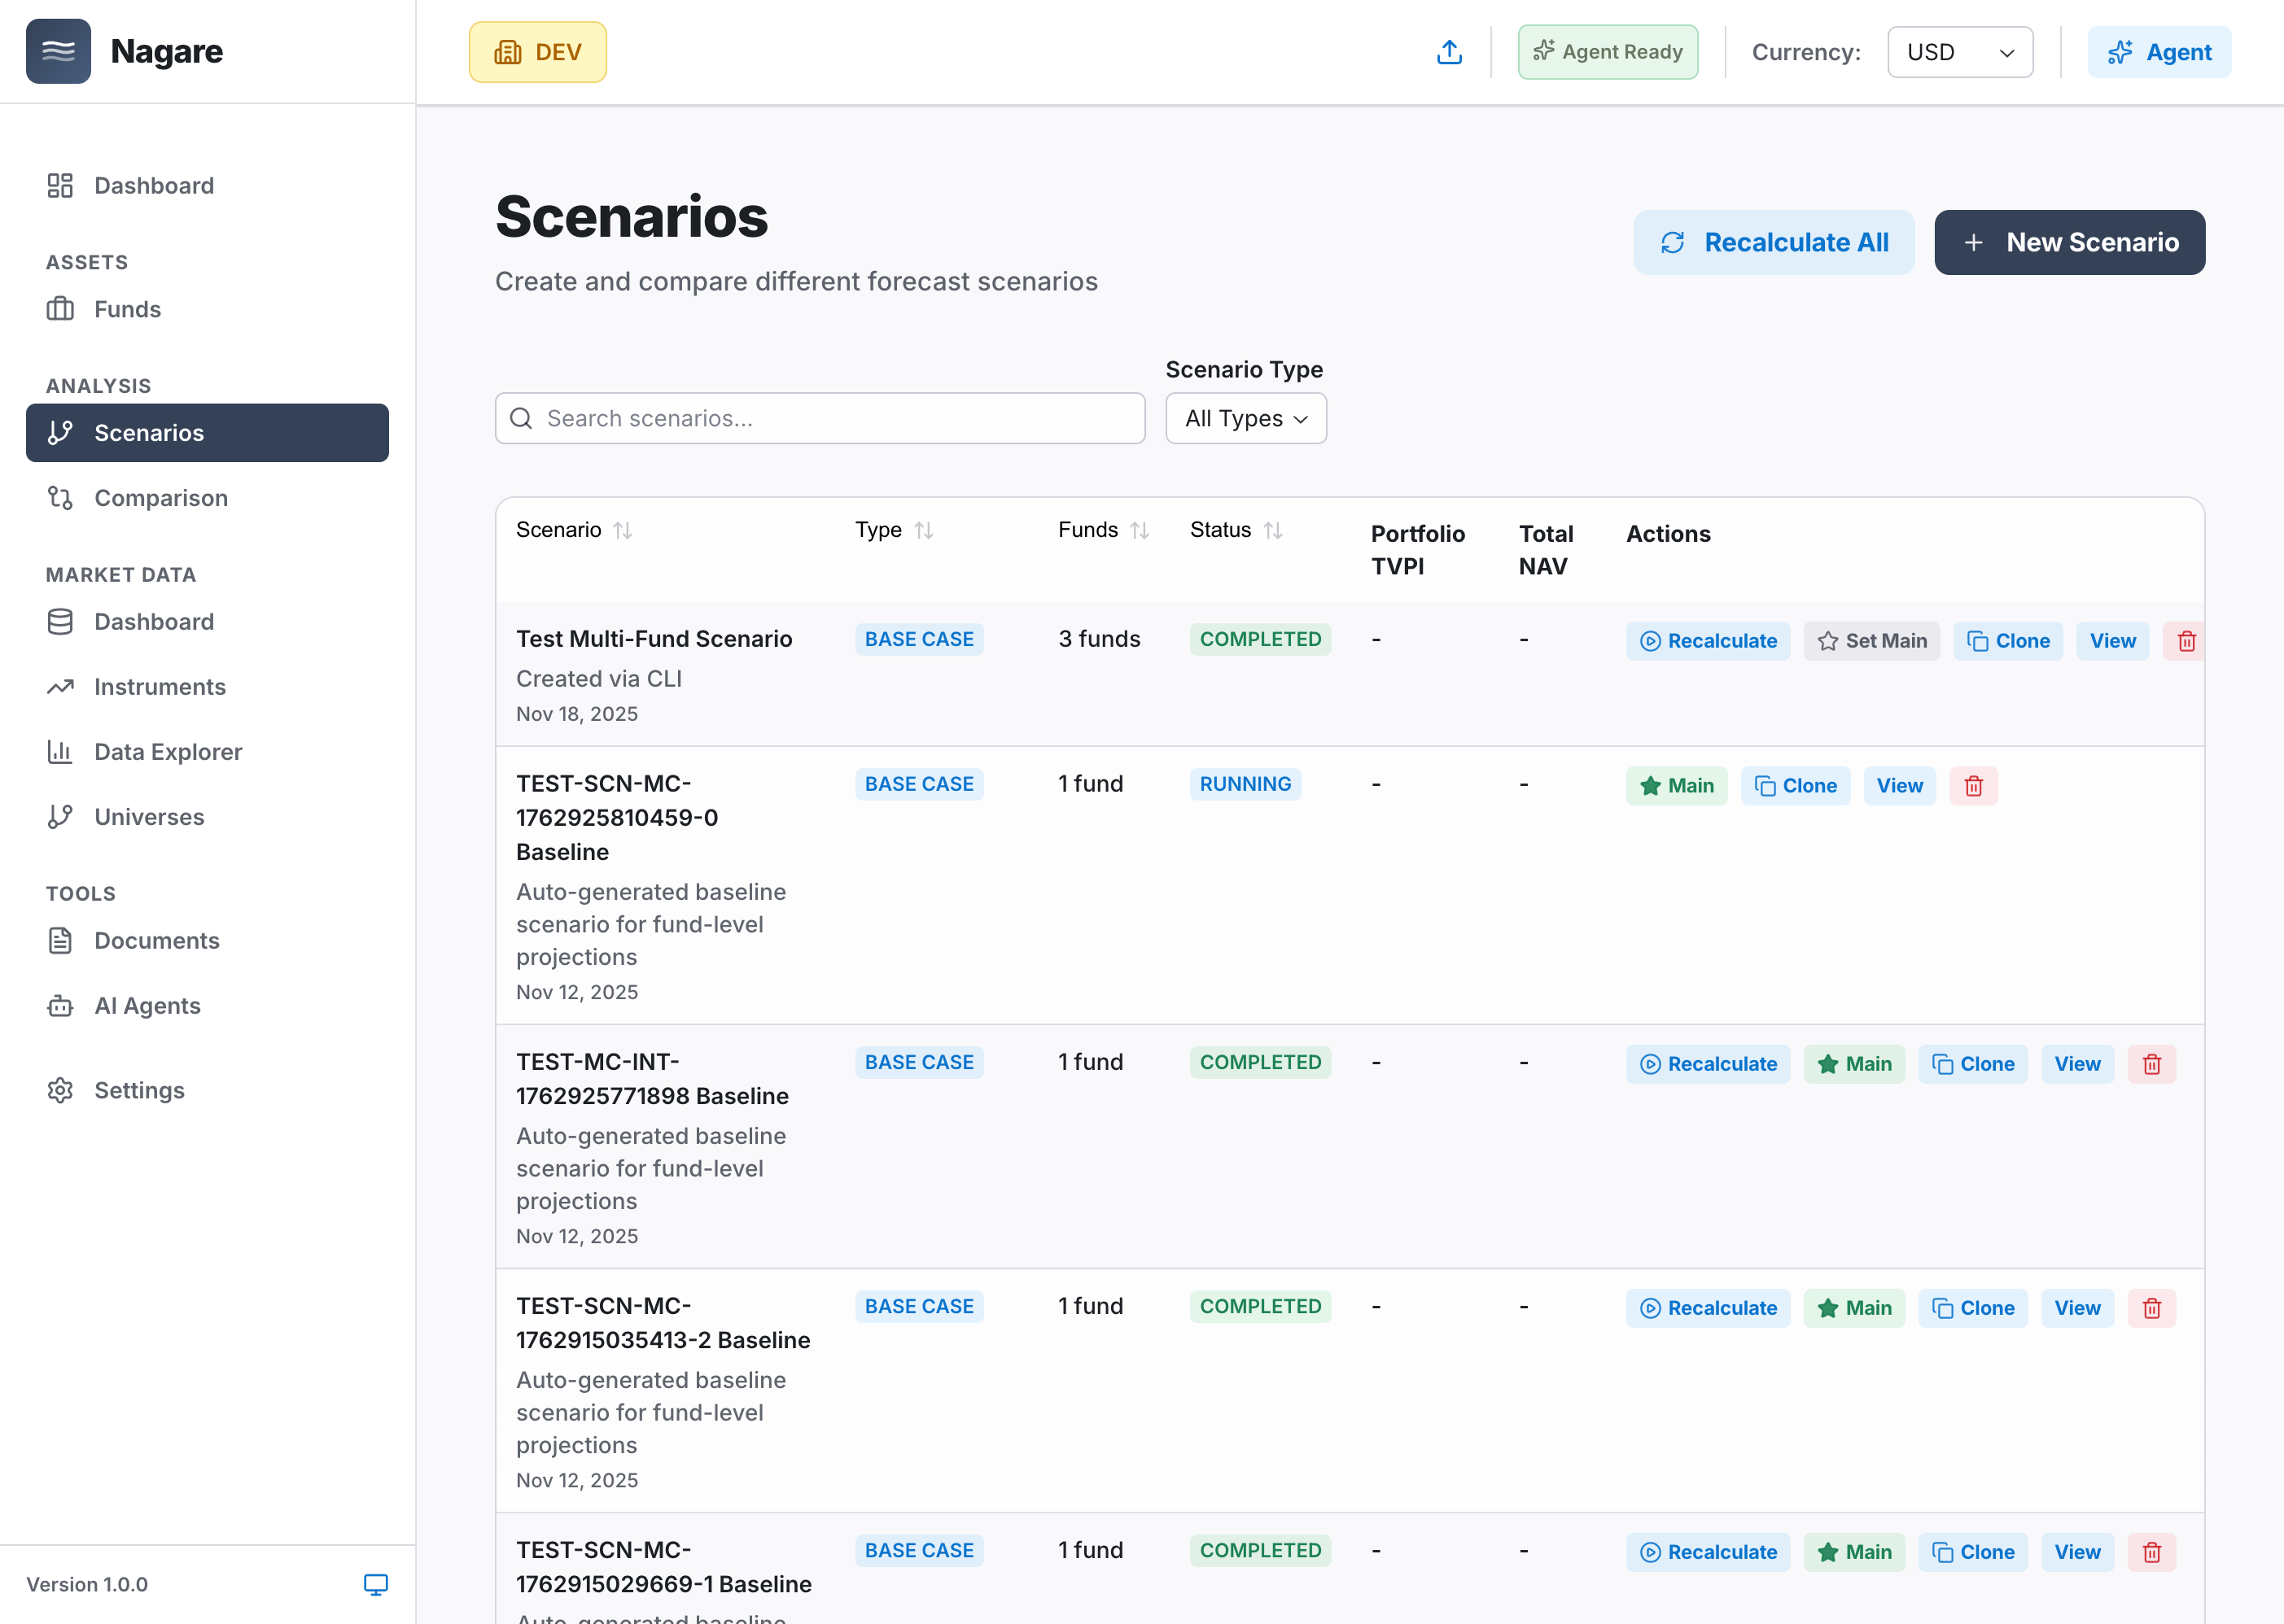Screen dimensions: 2284x1624
Task: Go to Data Explorer page
Action: 168,752
